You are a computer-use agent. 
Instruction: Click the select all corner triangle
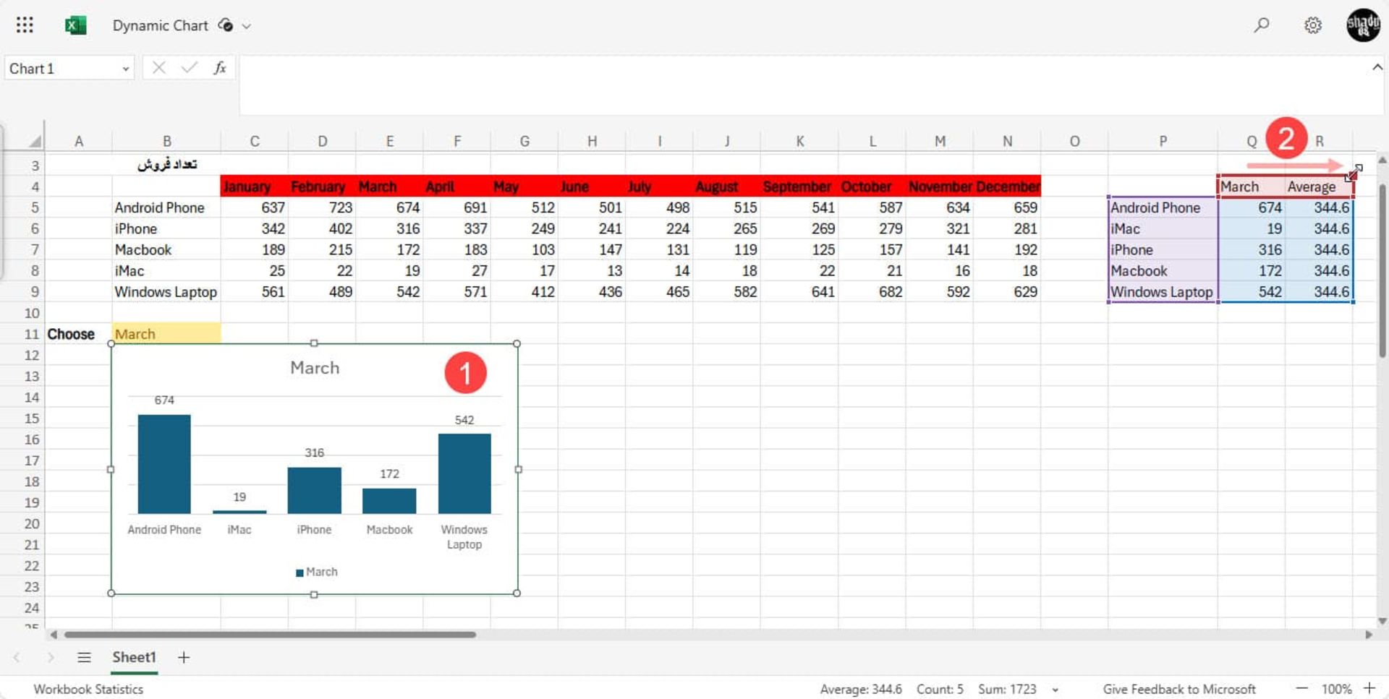pos(34,140)
